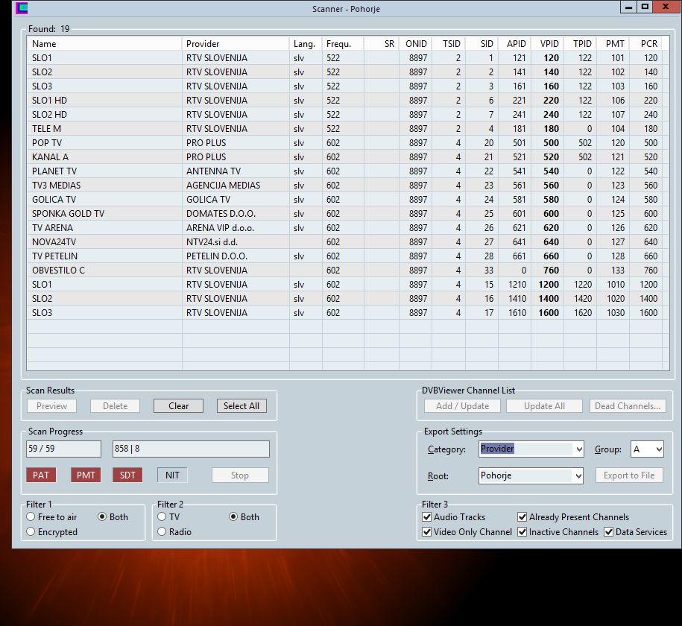The height and width of the screenshot is (626, 682).
Task: Select the TELE M row
Action: (348, 129)
